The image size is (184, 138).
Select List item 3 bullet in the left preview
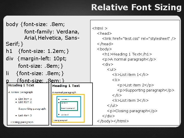click(x=24, y=116)
